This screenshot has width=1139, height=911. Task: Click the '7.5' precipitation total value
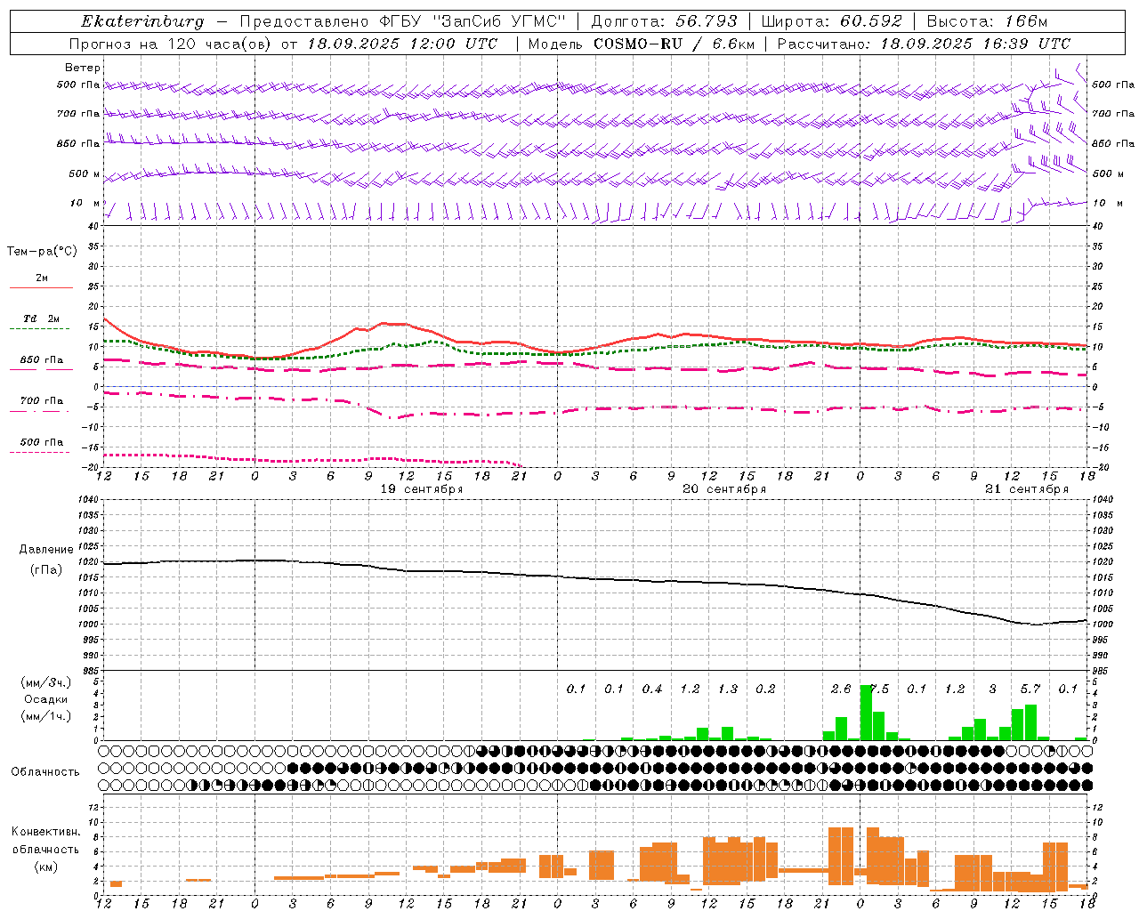click(878, 689)
